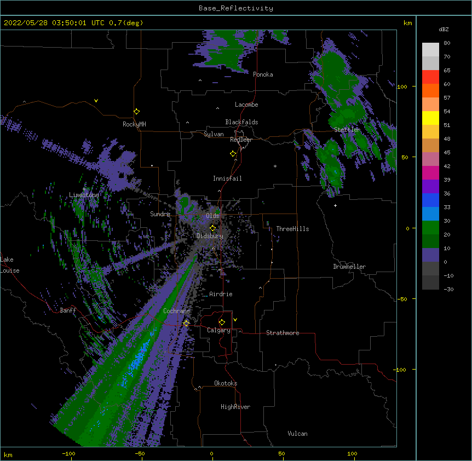Click the 2022/05/28 03:50:01 UTC timestamp

(x=54, y=23)
